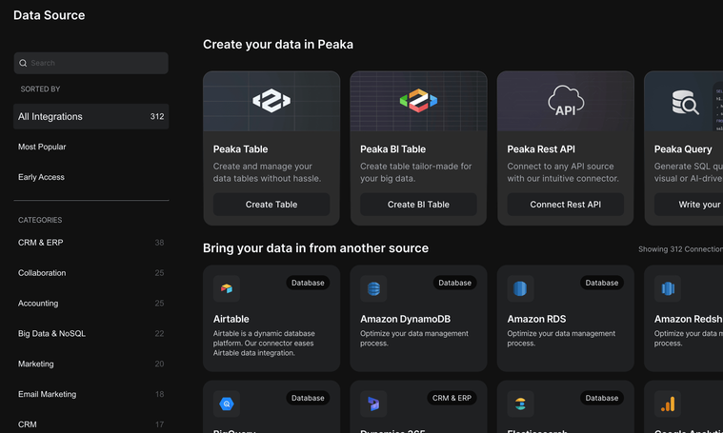723x433 pixels.
Task: Click the Create BI Table button
Action: tap(418, 205)
